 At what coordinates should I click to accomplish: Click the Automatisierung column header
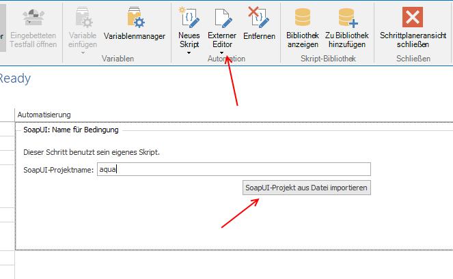[44, 115]
